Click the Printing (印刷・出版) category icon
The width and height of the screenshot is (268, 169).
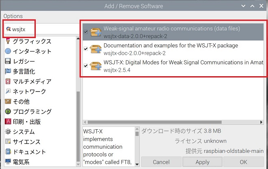point(8,122)
